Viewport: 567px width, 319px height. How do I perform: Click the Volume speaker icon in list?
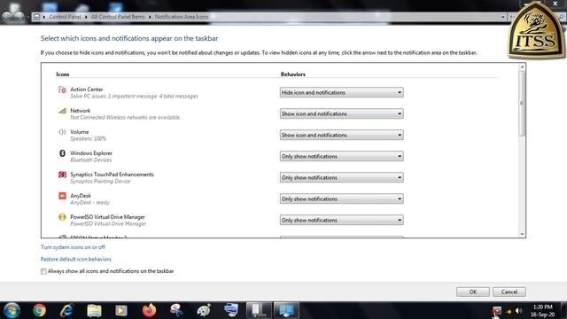[x=62, y=132]
